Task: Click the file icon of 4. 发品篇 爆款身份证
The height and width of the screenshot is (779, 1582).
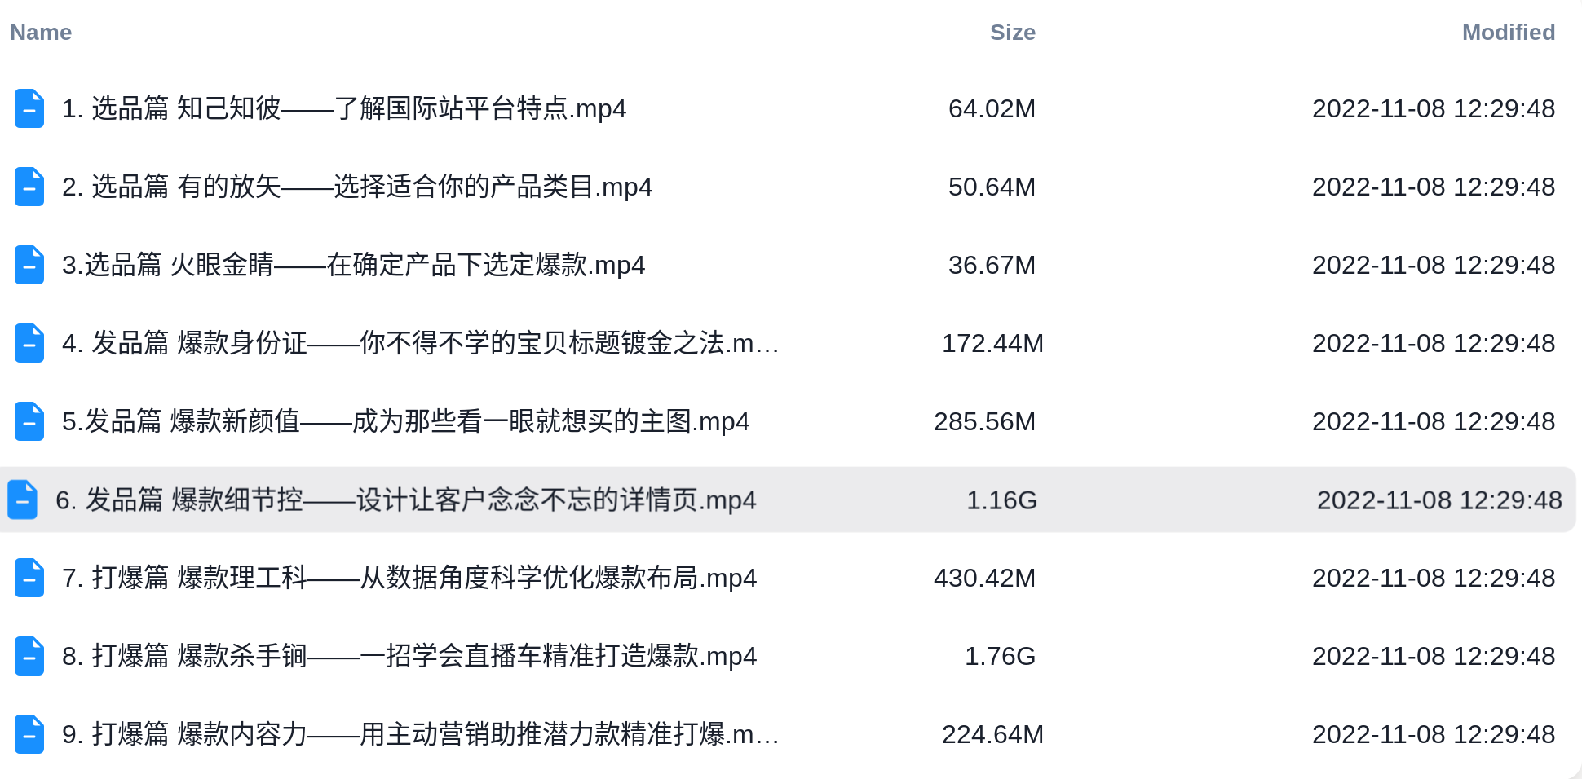Action: click(29, 343)
